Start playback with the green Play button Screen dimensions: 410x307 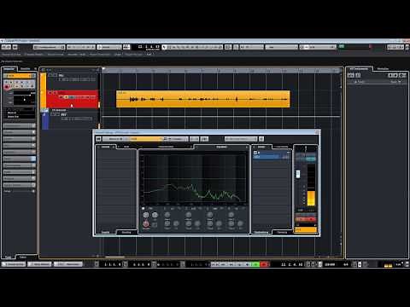tap(255, 264)
